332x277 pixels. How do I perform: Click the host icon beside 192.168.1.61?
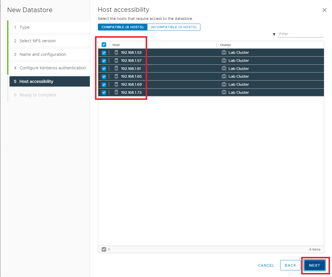(x=116, y=68)
